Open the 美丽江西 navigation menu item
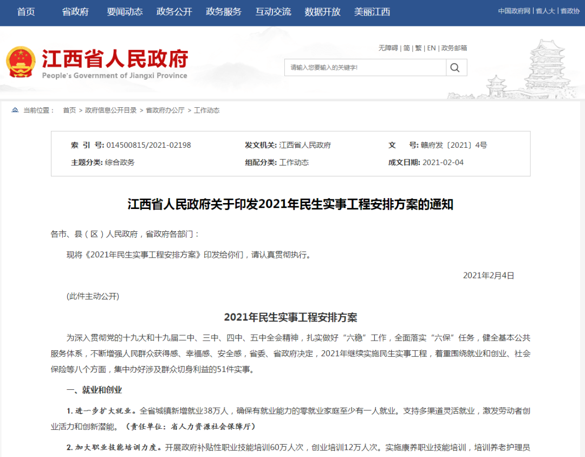The height and width of the screenshot is (457, 585). pyautogui.click(x=372, y=12)
